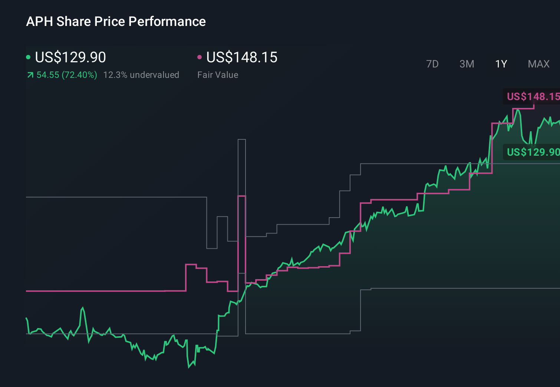Switch to the 3M time range

(467, 64)
